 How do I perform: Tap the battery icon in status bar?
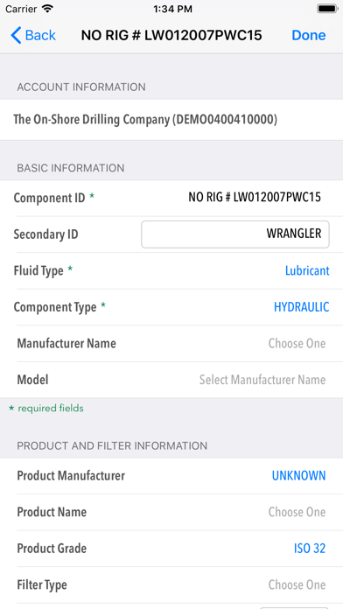(327, 9)
